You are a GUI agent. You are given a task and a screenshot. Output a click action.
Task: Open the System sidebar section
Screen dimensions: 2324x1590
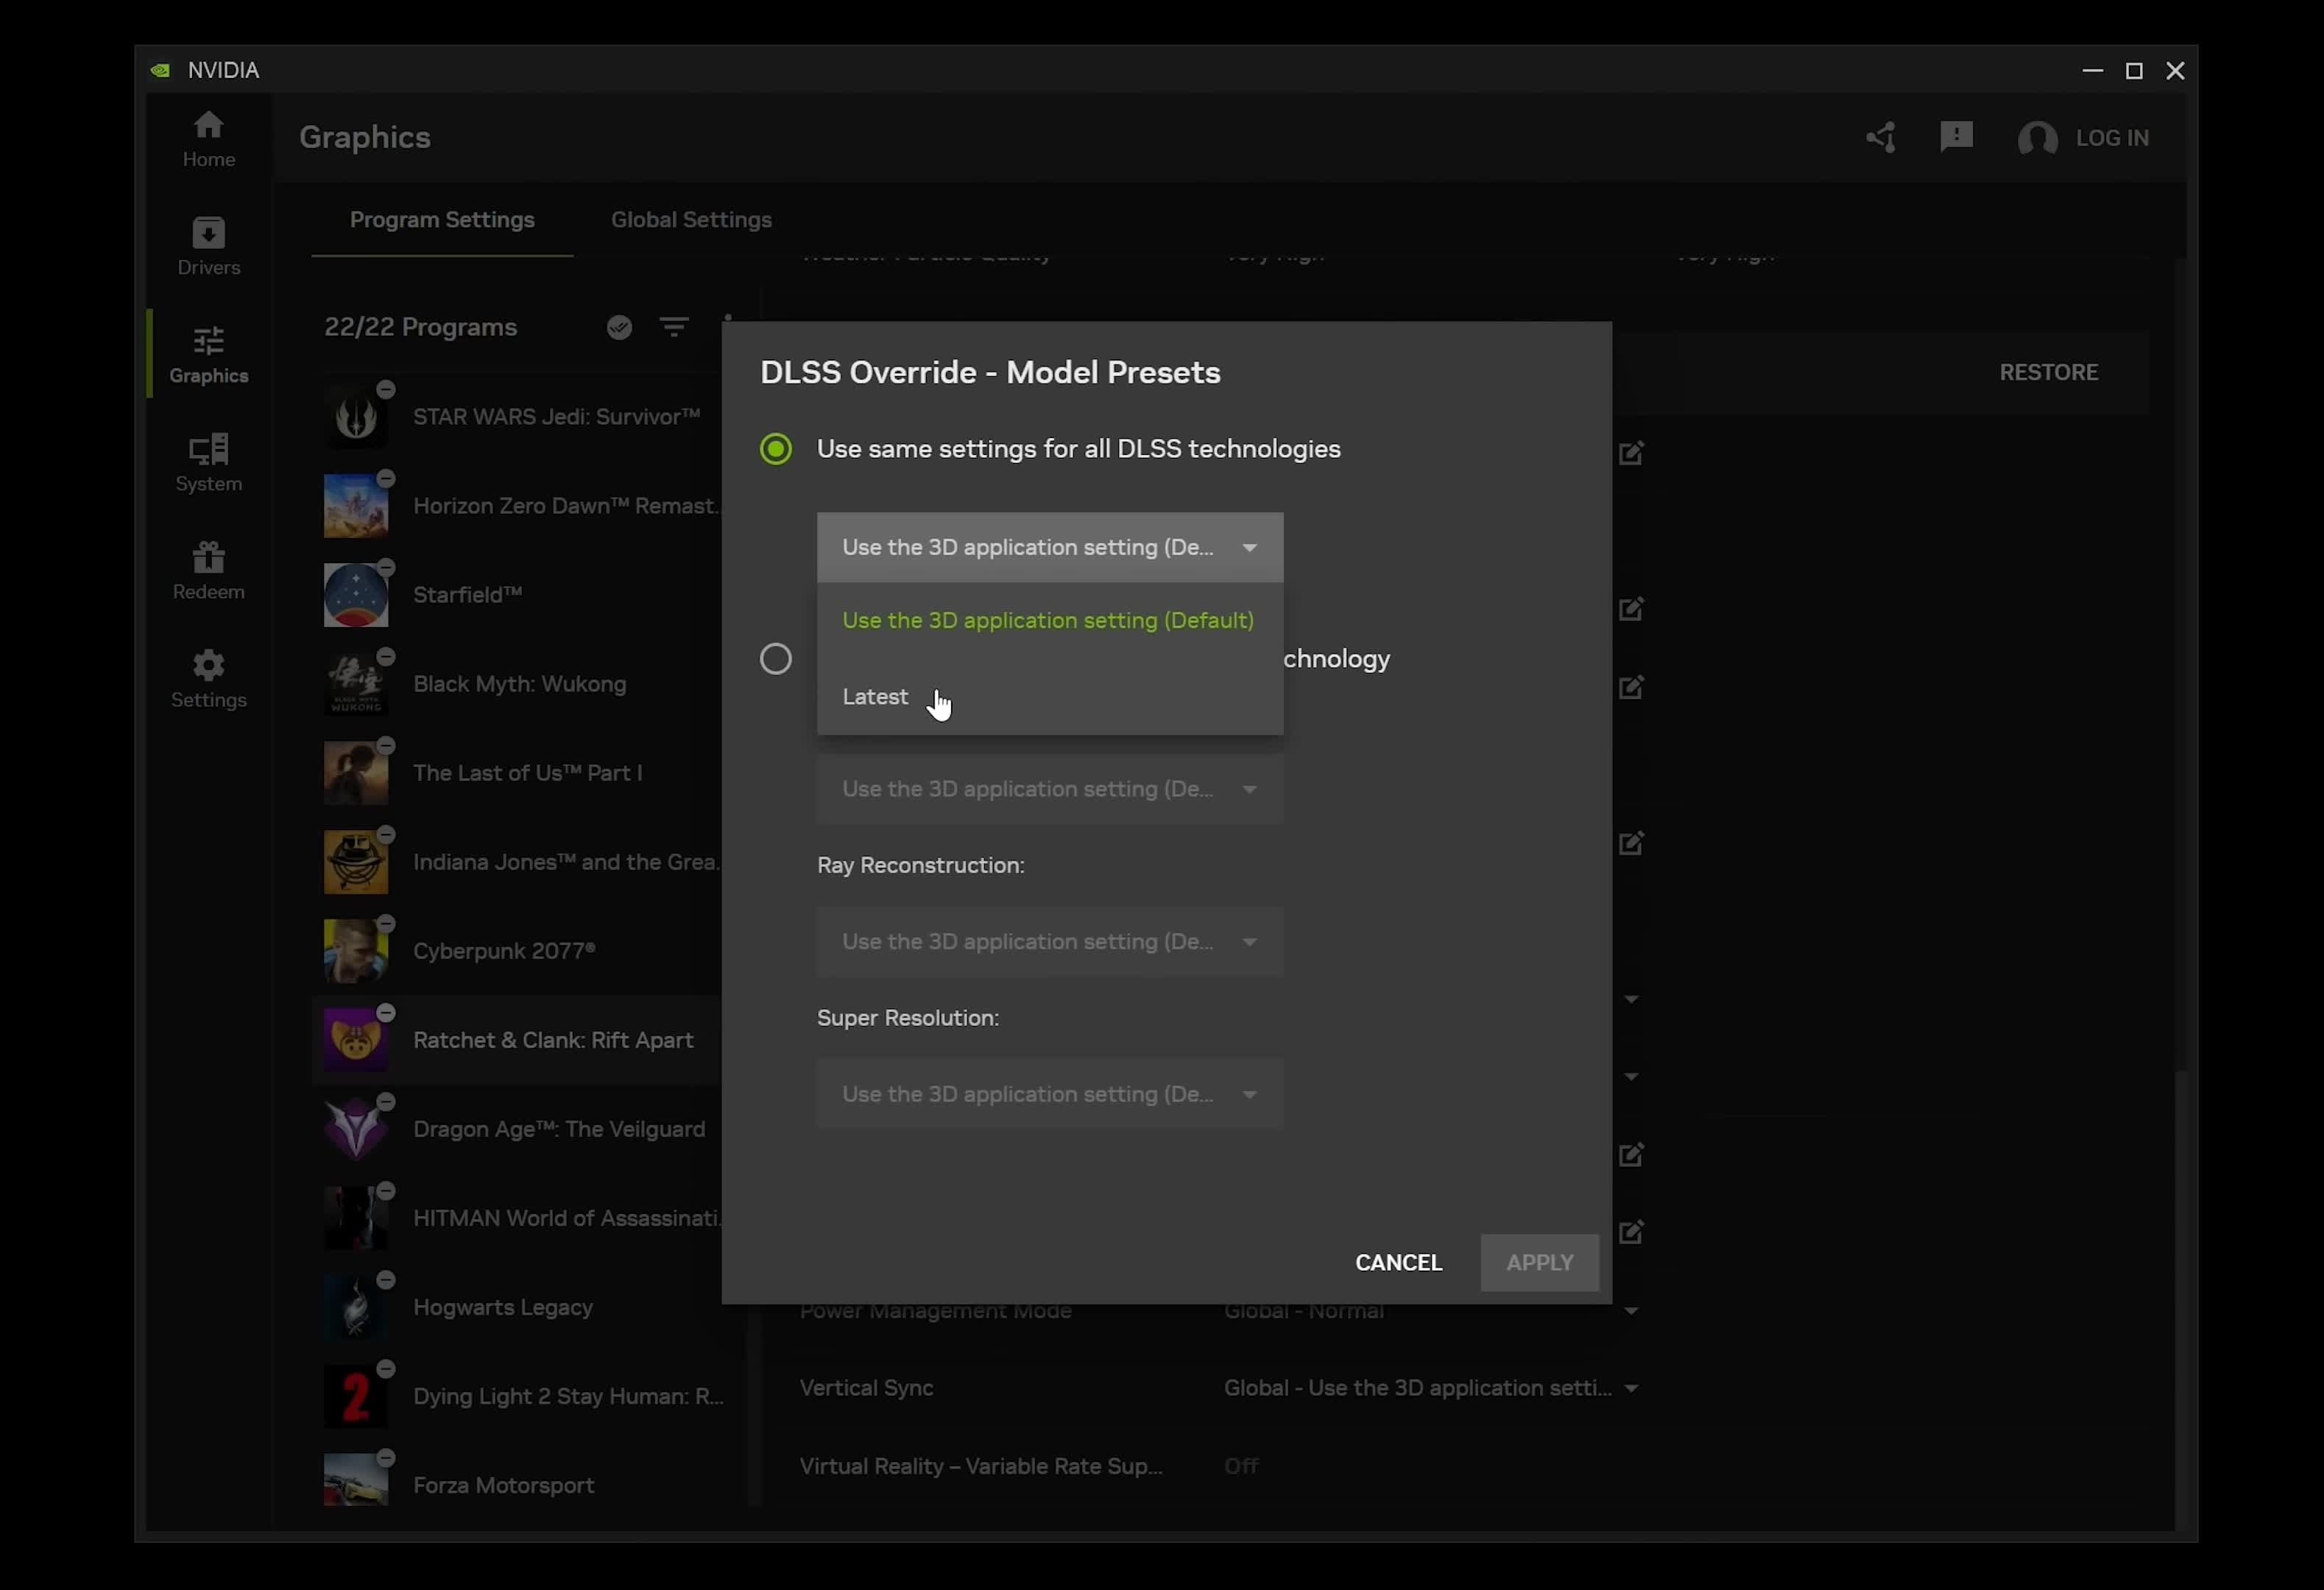tap(208, 463)
